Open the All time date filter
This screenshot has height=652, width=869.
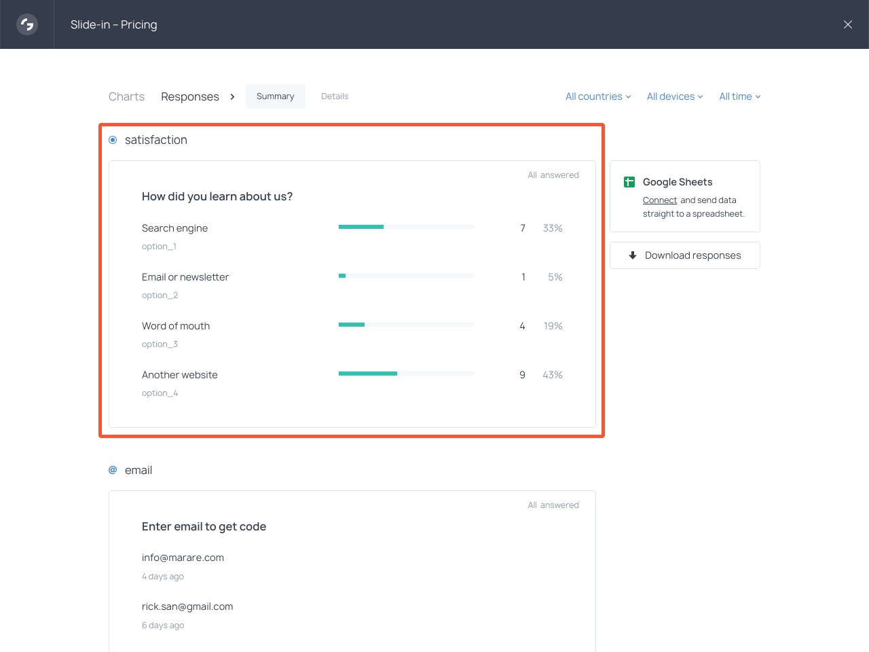point(739,96)
